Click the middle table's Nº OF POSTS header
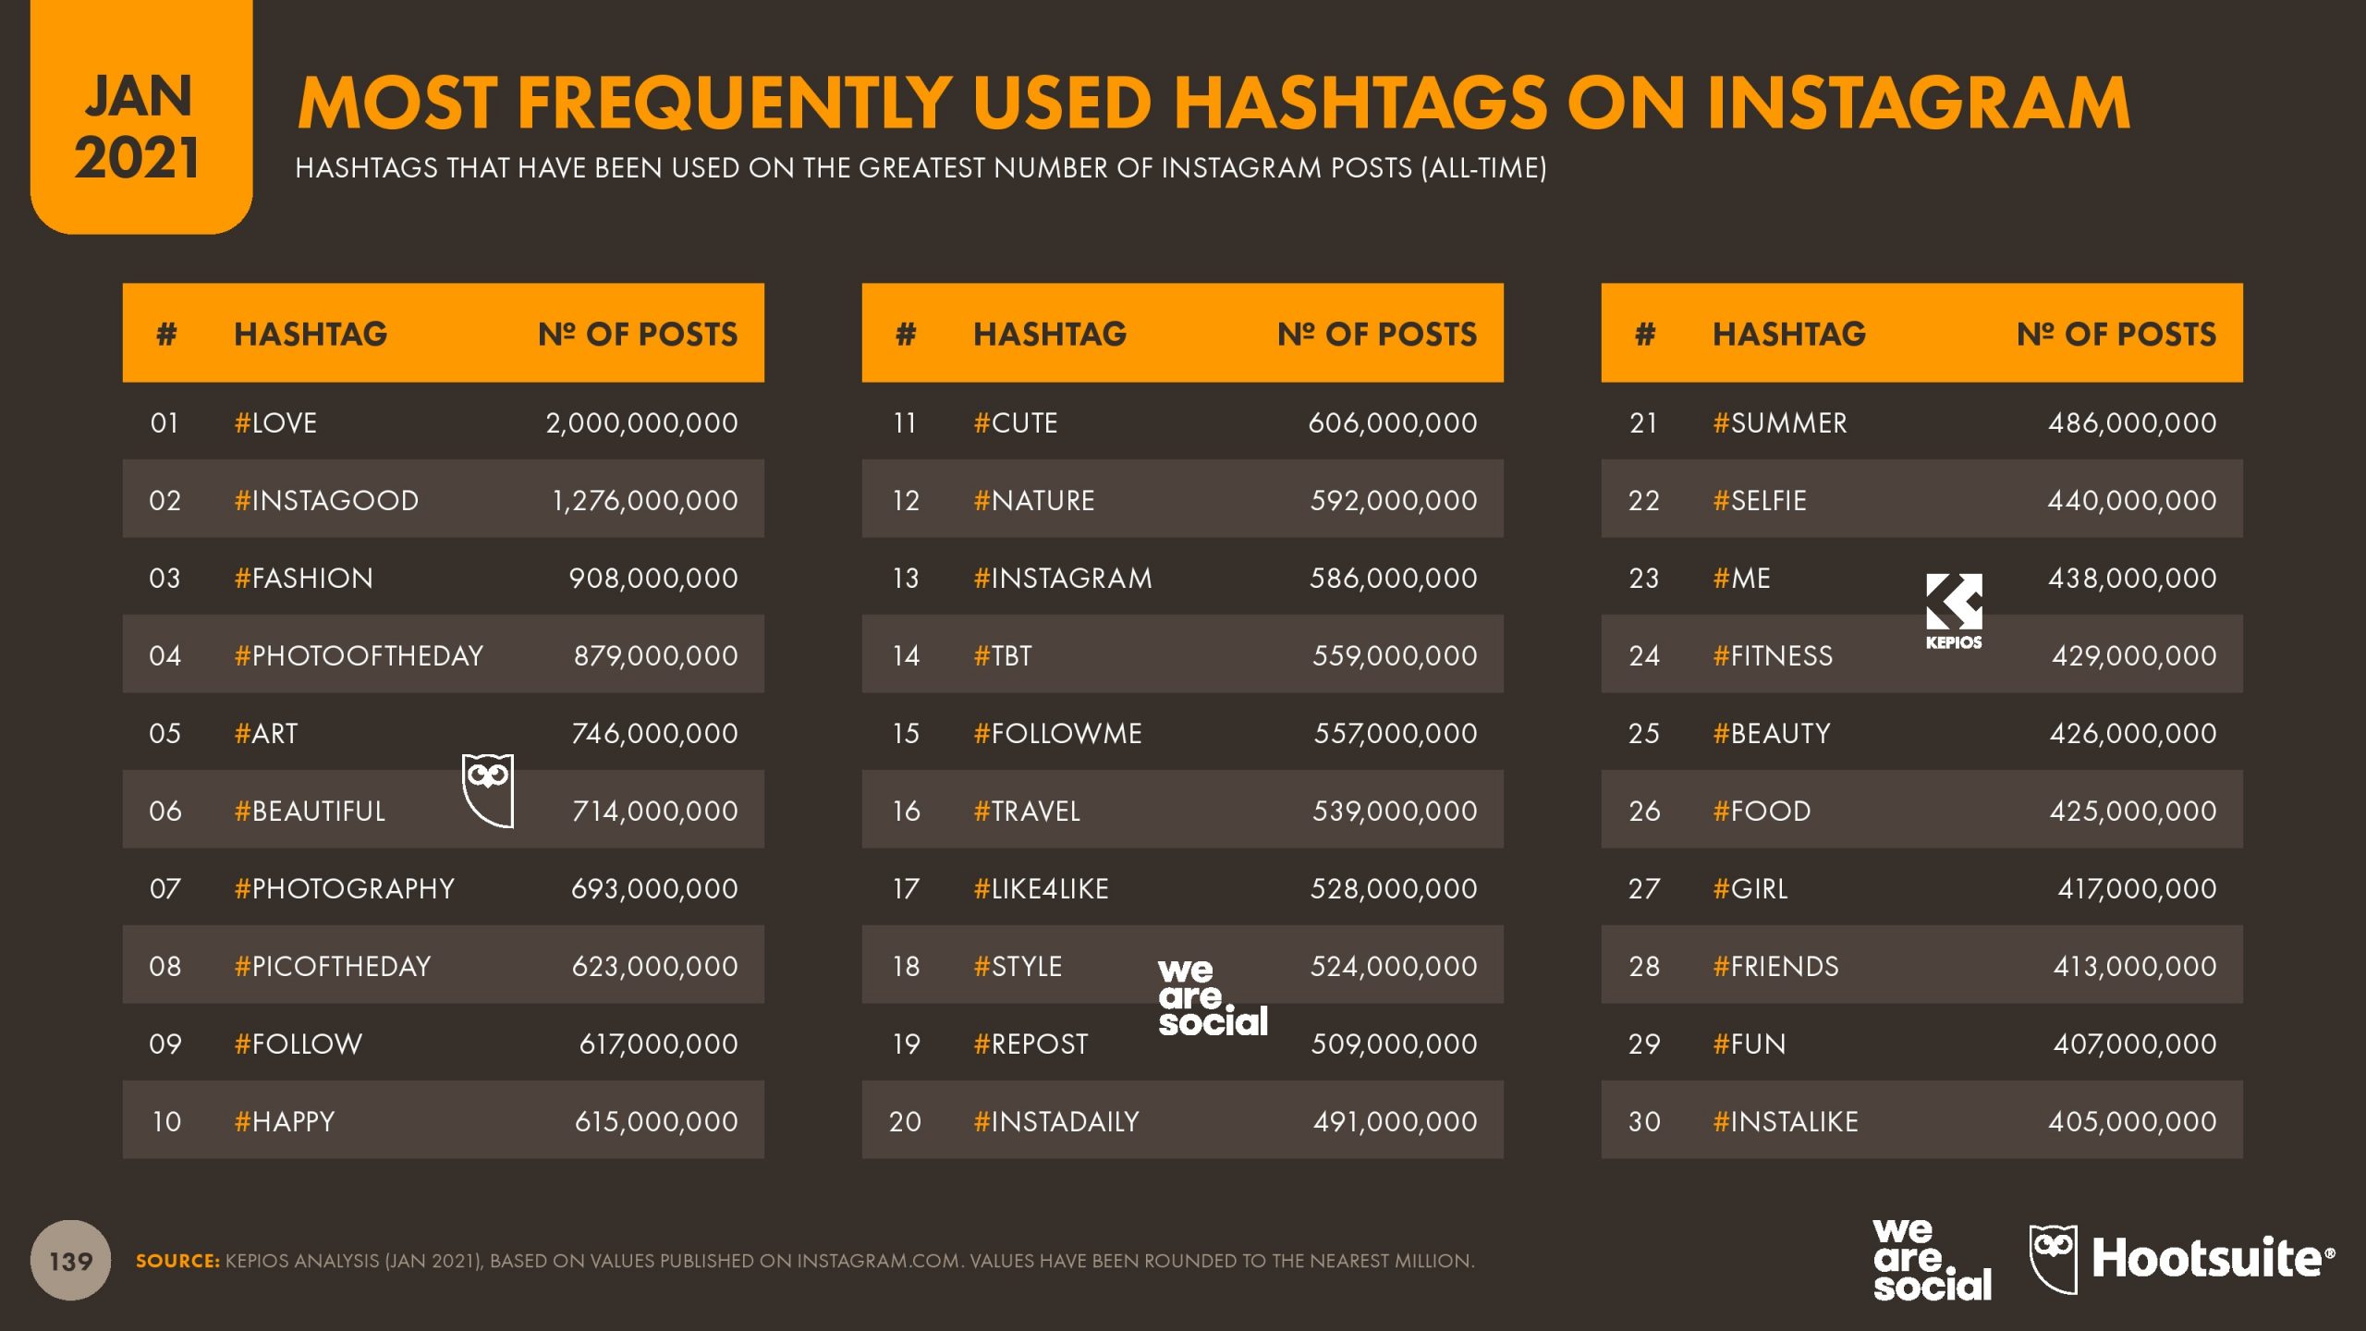The width and height of the screenshot is (2366, 1331). [x=1377, y=334]
